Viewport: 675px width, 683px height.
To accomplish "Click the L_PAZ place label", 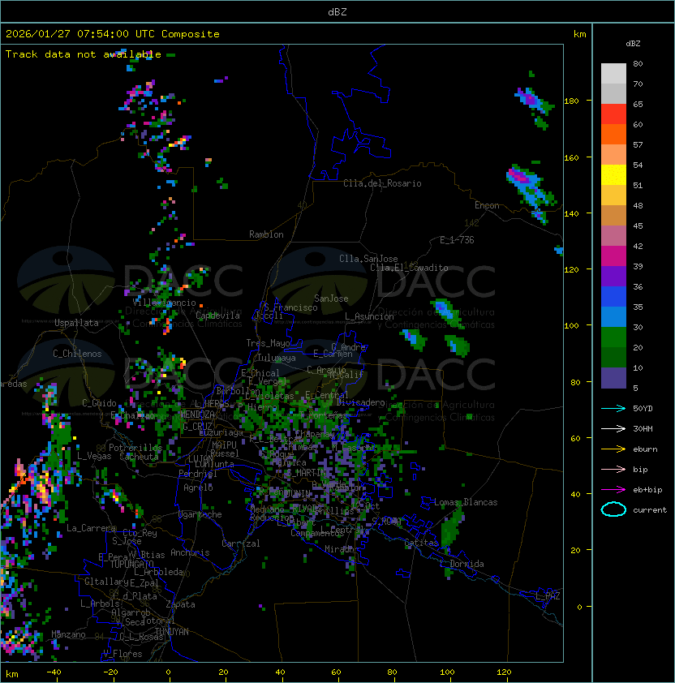I will 548,596.
